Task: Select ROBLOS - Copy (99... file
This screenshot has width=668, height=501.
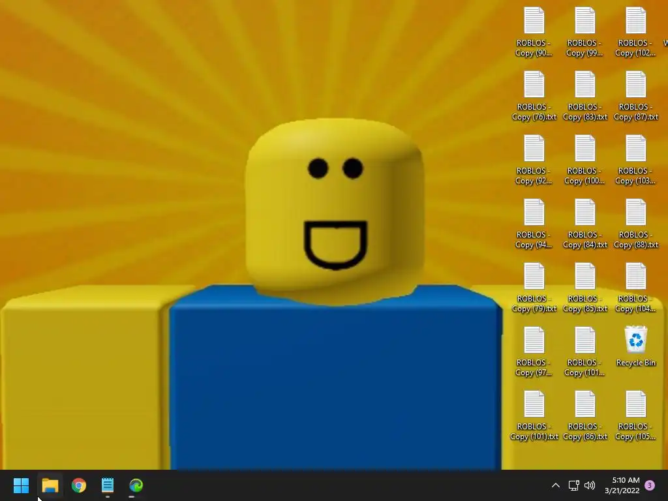Action: pos(585,33)
